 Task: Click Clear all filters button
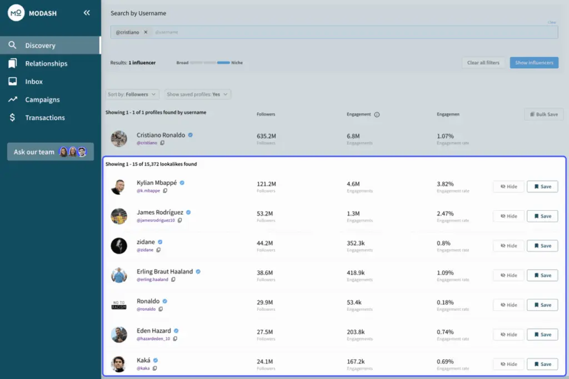(x=483, y=63)
